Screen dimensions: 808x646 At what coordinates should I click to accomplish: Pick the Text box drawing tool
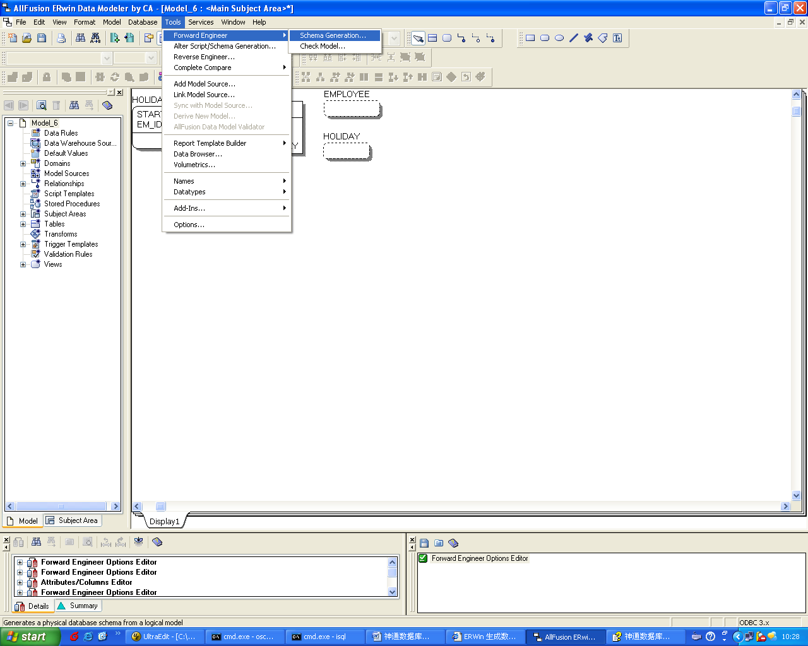pos(617,38)
